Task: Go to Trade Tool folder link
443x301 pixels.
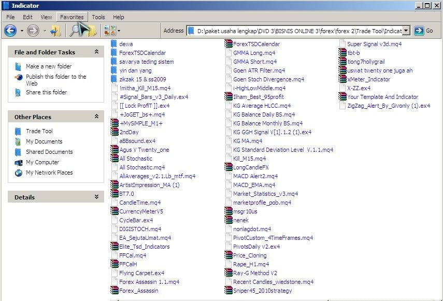Action: 39,131
